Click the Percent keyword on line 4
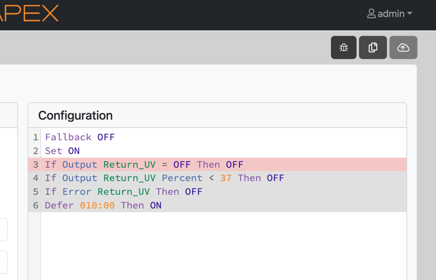The width and height of the screenshot is (436, 280). coord(182,178)
